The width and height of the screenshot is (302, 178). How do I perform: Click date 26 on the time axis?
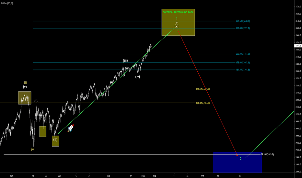[240, 176]
